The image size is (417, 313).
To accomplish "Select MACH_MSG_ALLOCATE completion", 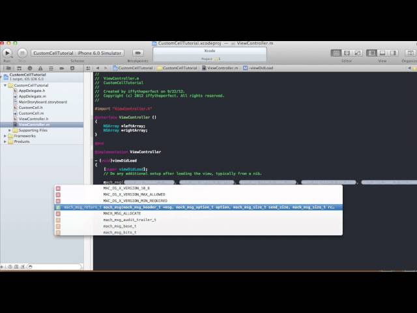I will [x=198, y=213].
